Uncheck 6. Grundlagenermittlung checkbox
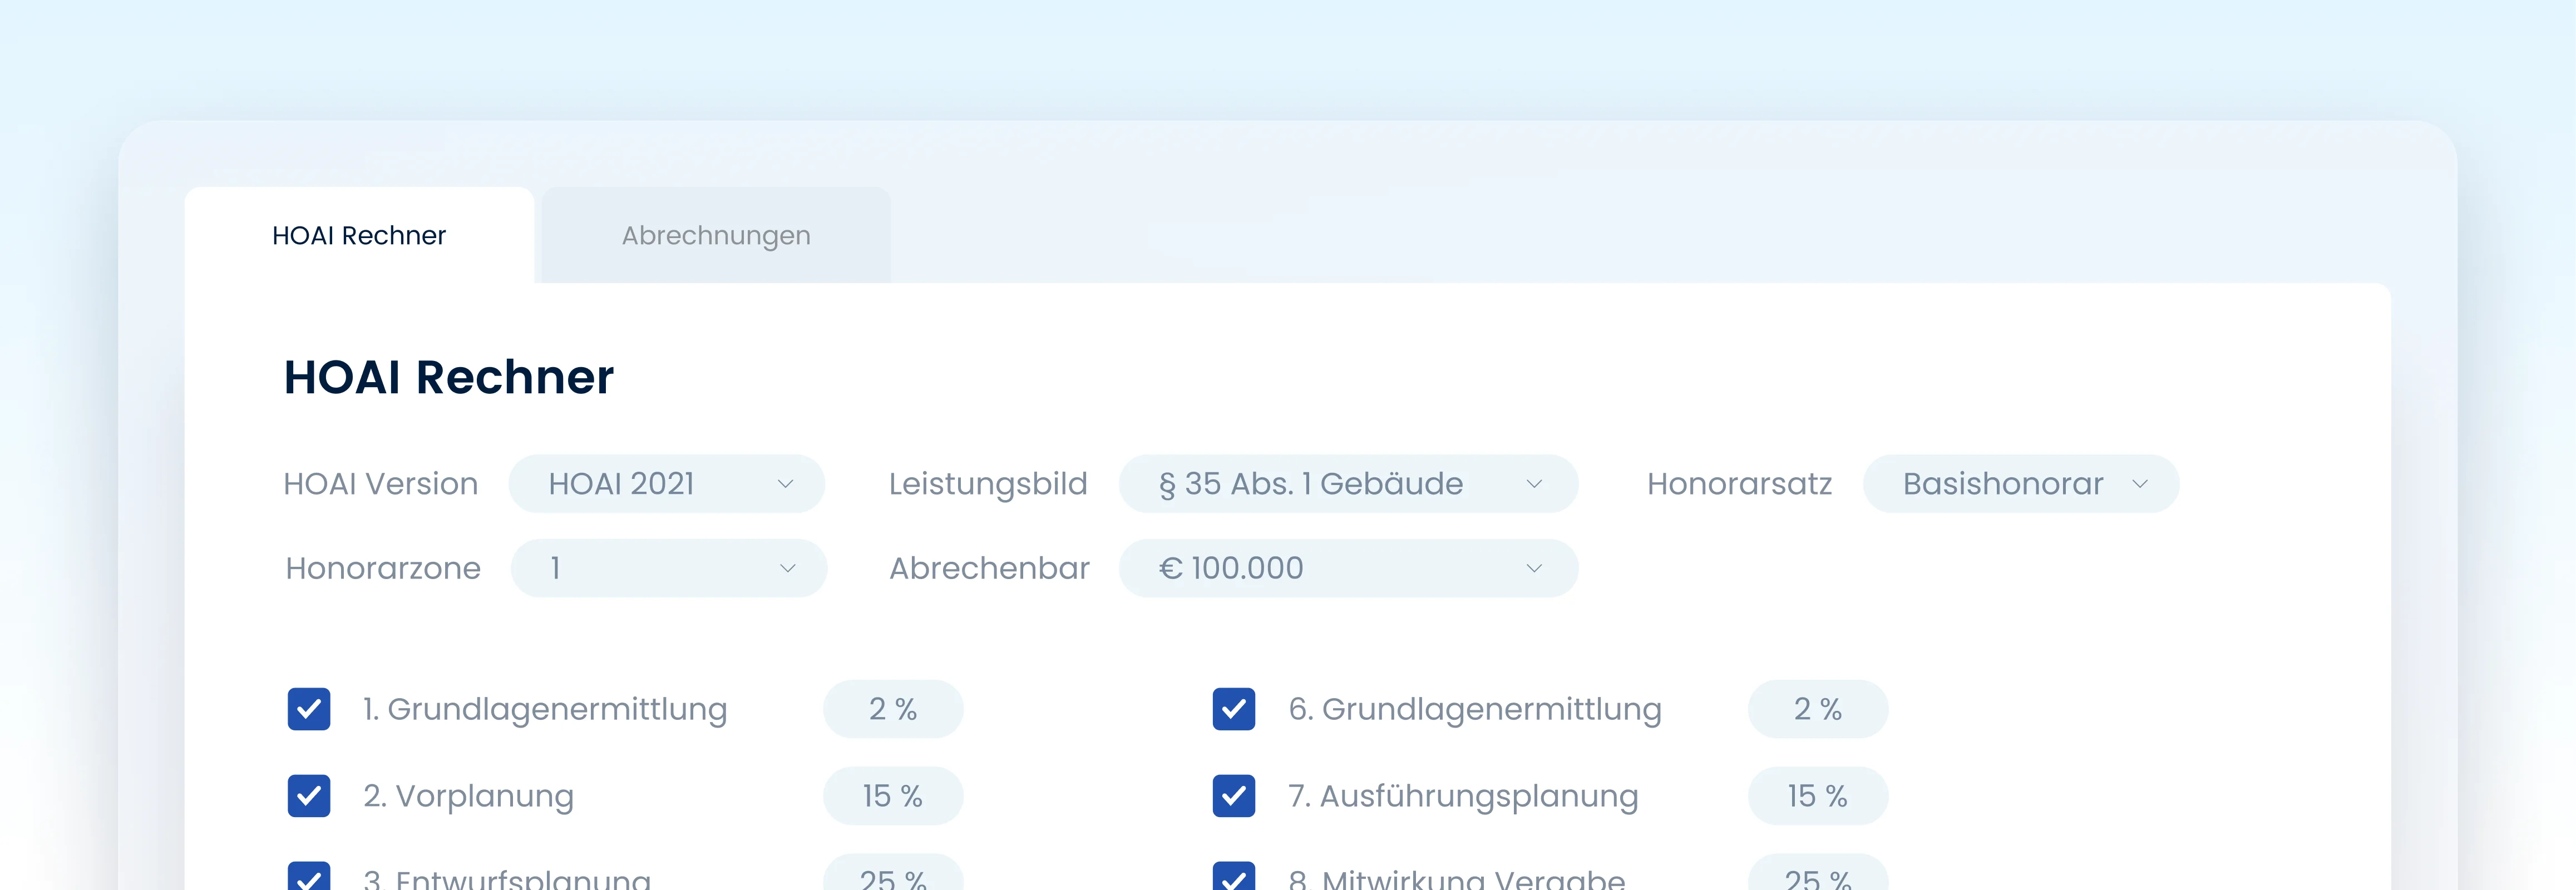 coord(1234,709)
